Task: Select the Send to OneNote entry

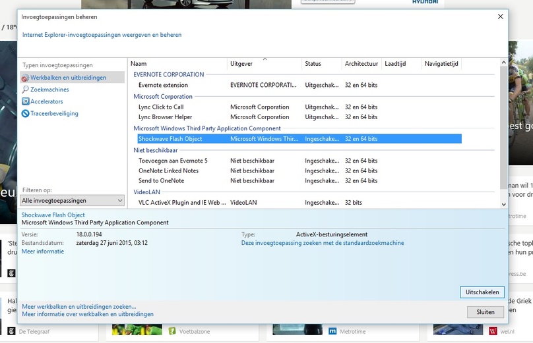Action: pos(299,181)
